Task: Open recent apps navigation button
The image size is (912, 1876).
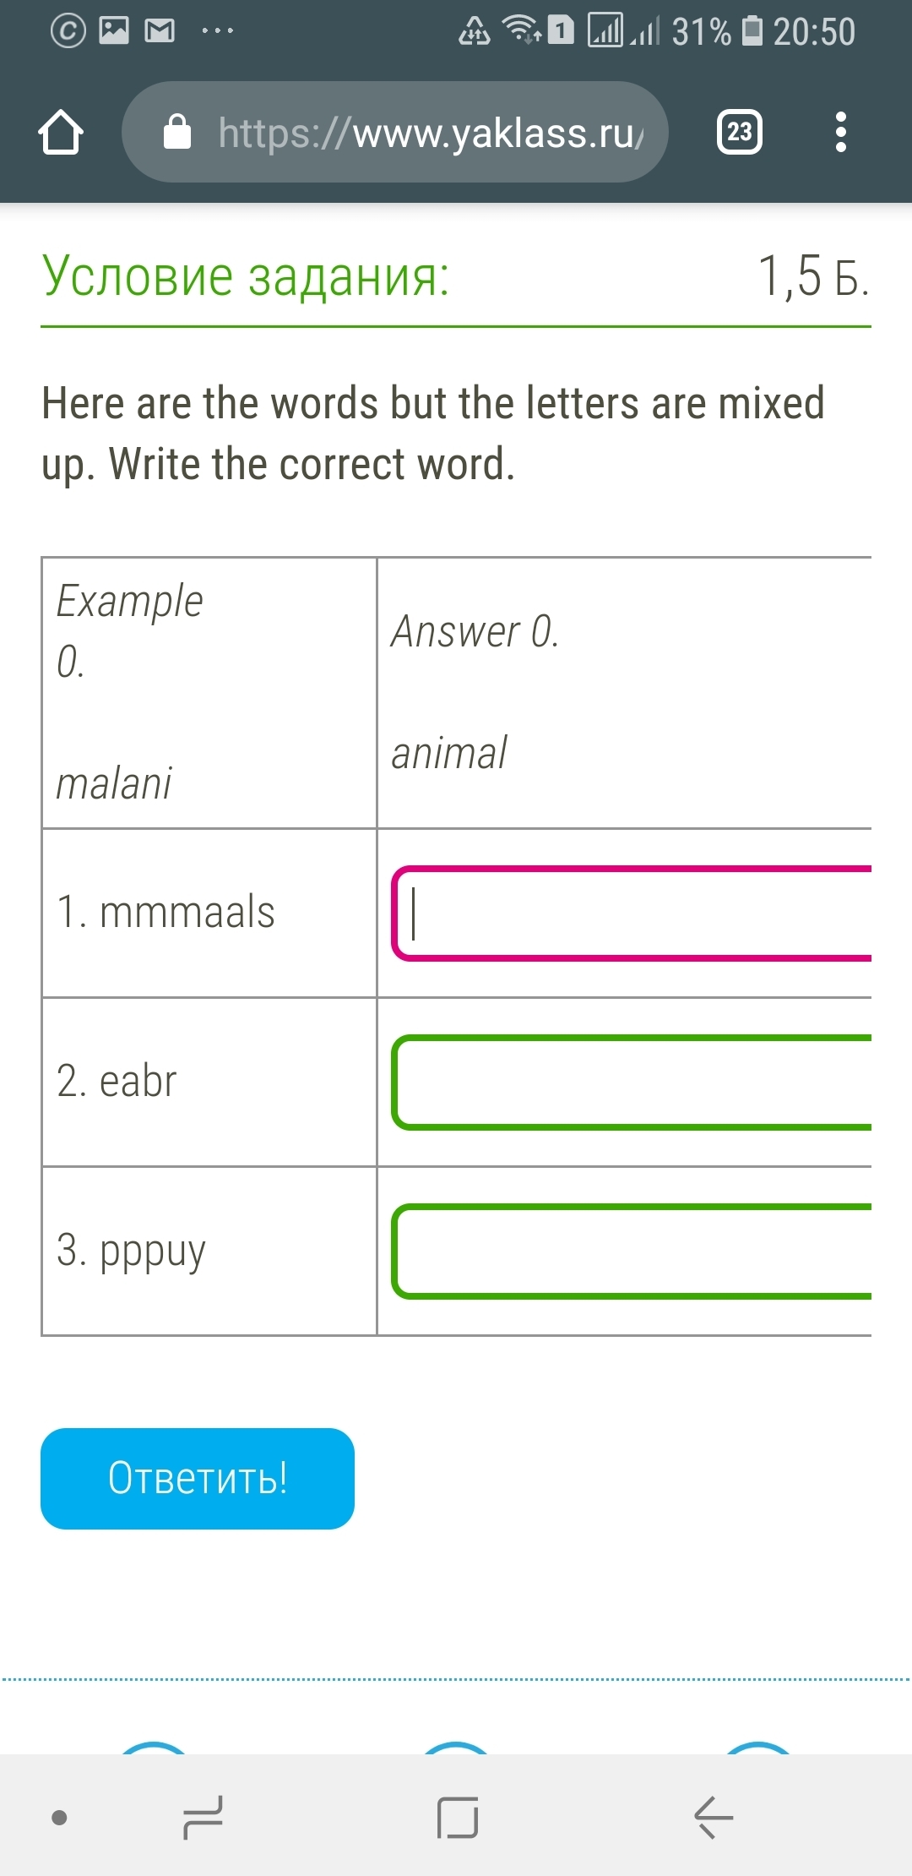Action: (204, 1817)
